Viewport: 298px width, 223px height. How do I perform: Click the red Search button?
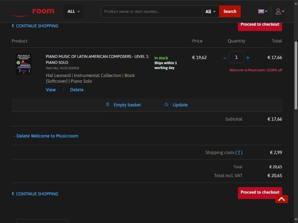[x=230, y=11]
